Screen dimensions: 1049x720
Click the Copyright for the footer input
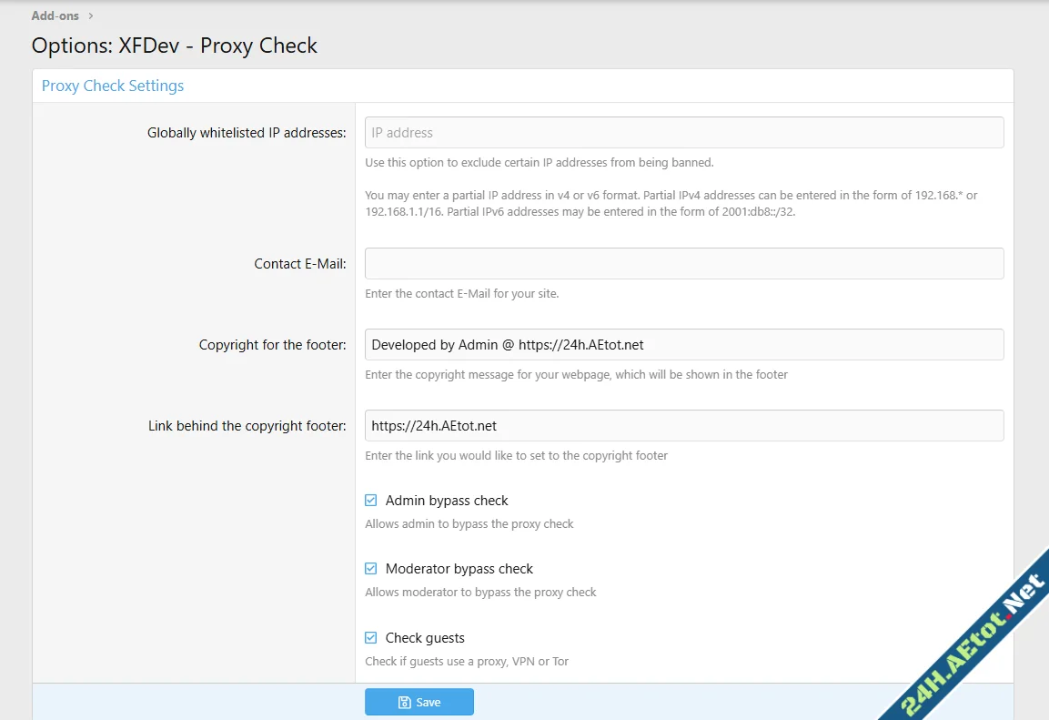(683, 345)
